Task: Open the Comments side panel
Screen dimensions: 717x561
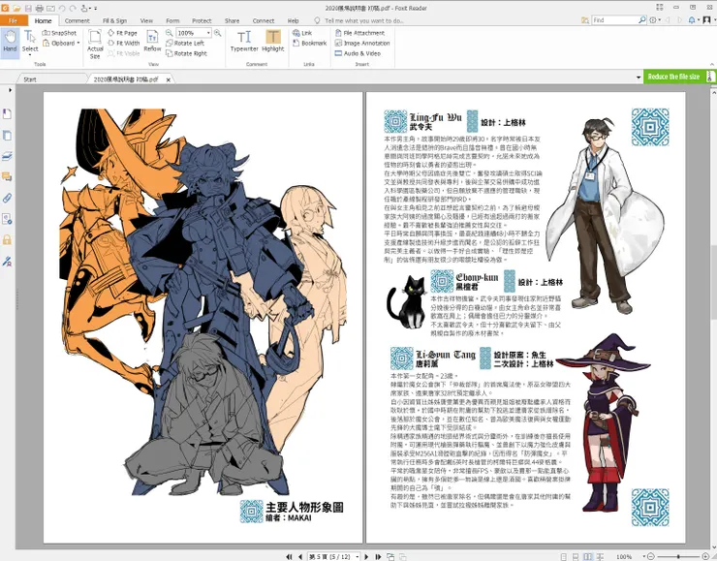Action: [x=7, y=177]
